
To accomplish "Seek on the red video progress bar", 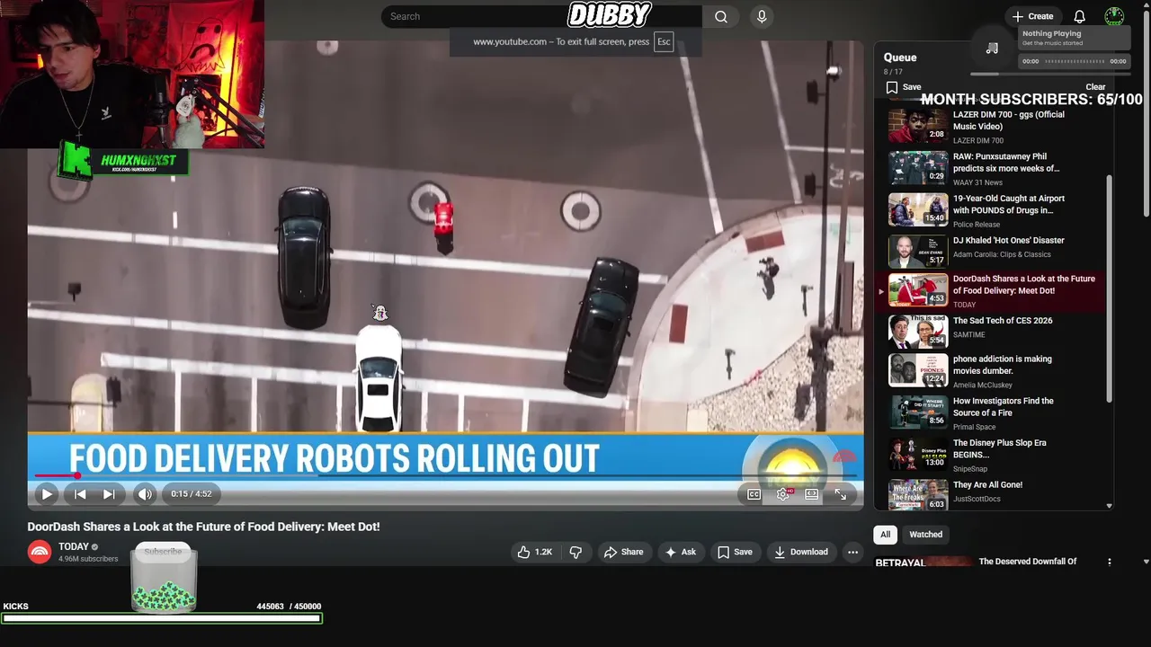I will (x=445, y=475).
